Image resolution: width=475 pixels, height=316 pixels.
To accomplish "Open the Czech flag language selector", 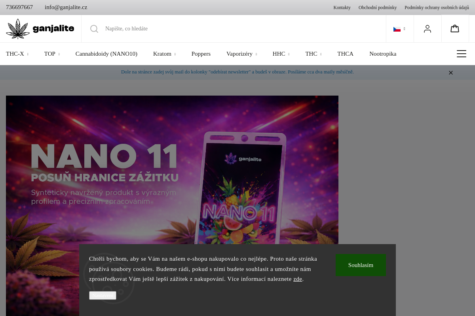I will pos(399,29).
